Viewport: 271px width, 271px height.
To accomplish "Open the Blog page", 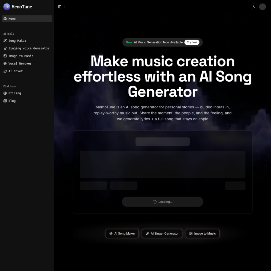I will (27, 101).
